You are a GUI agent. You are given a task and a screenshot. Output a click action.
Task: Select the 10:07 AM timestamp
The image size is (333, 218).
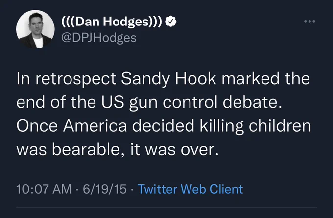click(x=44, y=189)
